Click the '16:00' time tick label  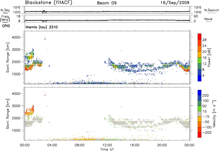(x=134, y=145)
